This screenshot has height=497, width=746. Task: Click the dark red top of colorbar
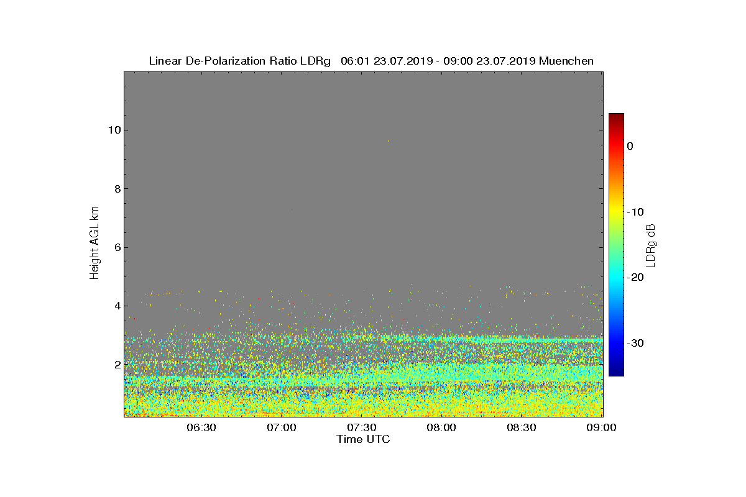pyautogui.click(x=616, y=117)
